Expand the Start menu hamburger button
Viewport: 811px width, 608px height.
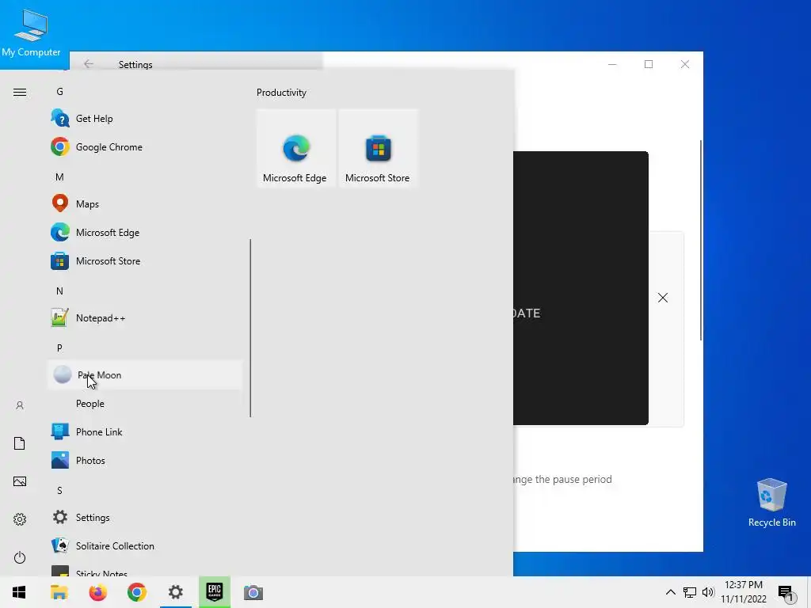pyautogui.click(x=20, y=93)
